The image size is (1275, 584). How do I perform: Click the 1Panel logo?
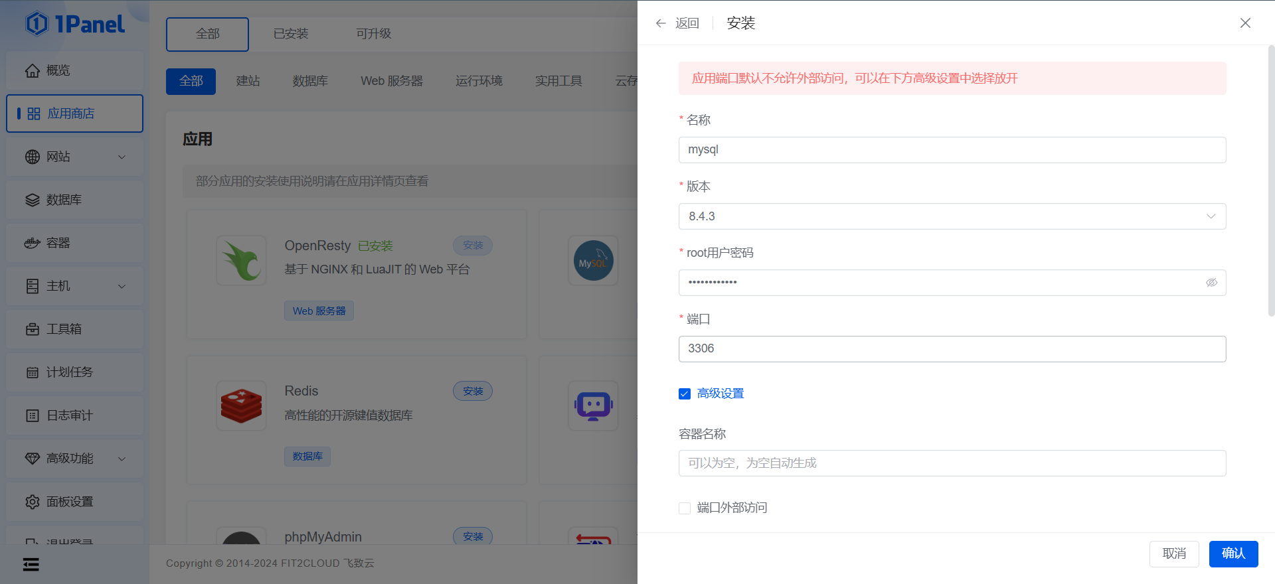click(x=74, y=25)
